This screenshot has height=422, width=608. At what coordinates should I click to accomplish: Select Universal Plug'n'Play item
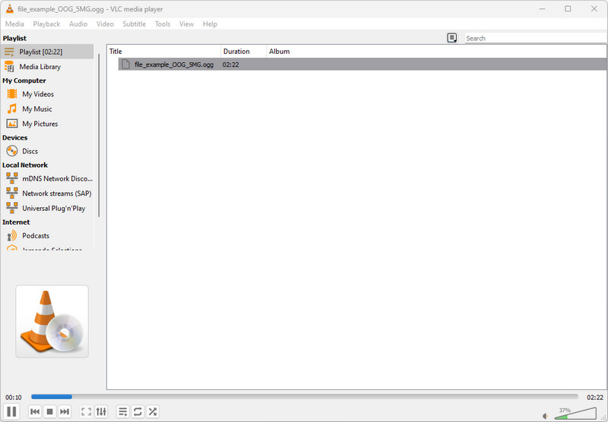(47, 208)
